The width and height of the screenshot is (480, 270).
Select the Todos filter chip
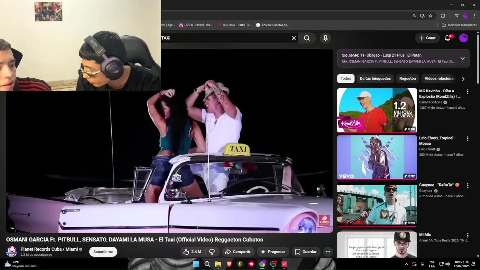tap(346, 79)
